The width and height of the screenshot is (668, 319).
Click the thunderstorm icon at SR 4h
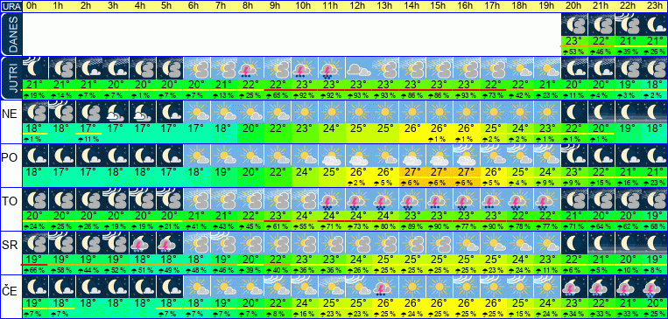coord(143,243)
